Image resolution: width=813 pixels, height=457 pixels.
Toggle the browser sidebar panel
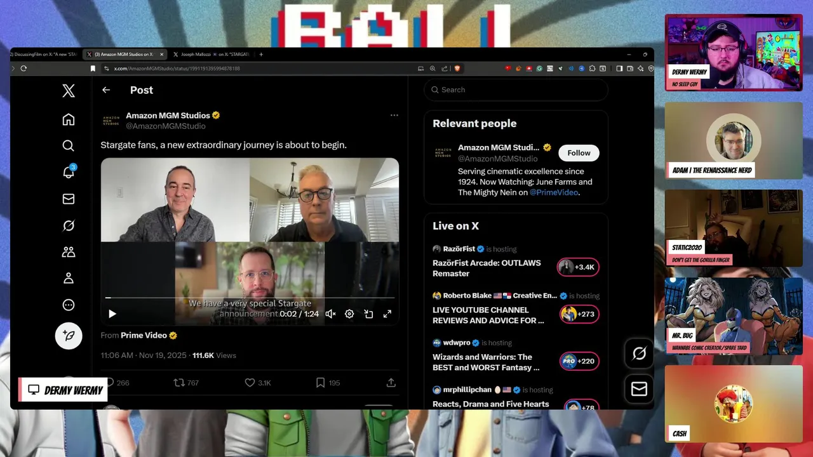pyautogui.click(x=619, y=69)
